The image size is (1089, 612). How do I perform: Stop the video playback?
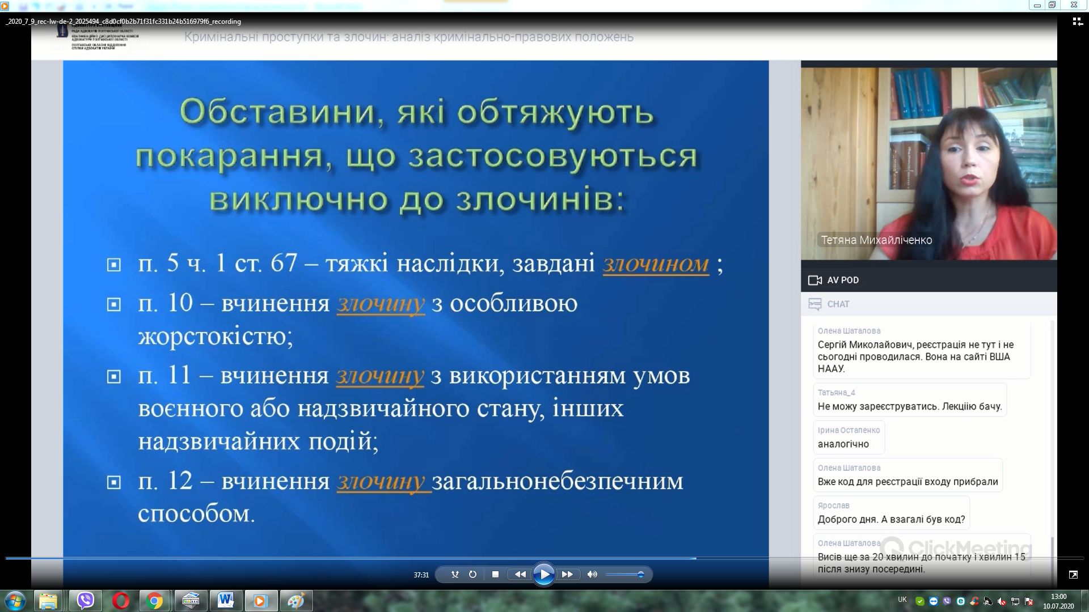point(495,574)
